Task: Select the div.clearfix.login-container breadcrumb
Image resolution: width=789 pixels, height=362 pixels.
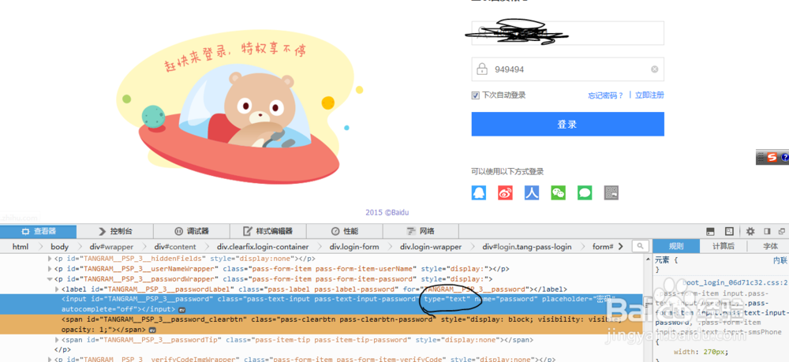Action: (x=263, y=246)
